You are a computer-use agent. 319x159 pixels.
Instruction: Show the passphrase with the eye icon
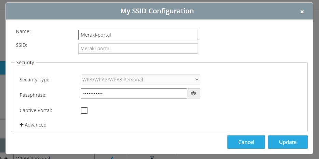click(194, 93)
